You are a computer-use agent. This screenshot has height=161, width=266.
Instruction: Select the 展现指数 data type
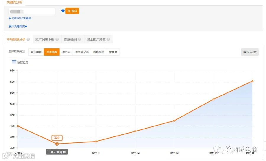click(x=36, y=52)
